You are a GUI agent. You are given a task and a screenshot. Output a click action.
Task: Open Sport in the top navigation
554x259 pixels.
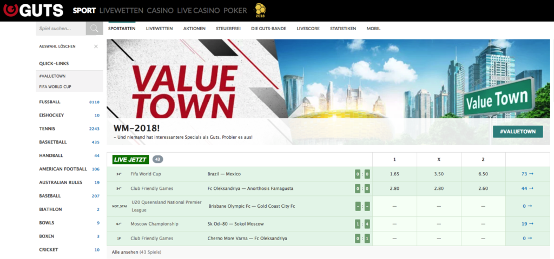tap(84, 11)
